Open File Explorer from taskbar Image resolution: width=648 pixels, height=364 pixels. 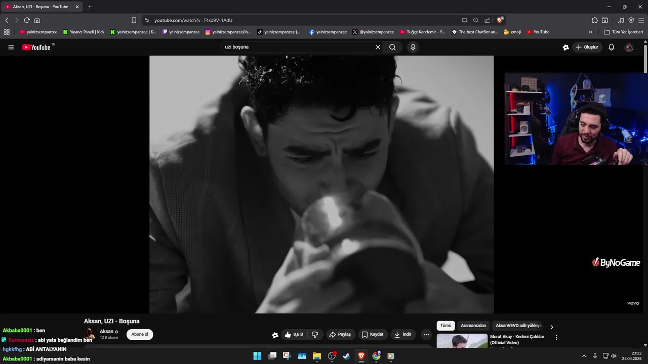[x=317, y=356]
